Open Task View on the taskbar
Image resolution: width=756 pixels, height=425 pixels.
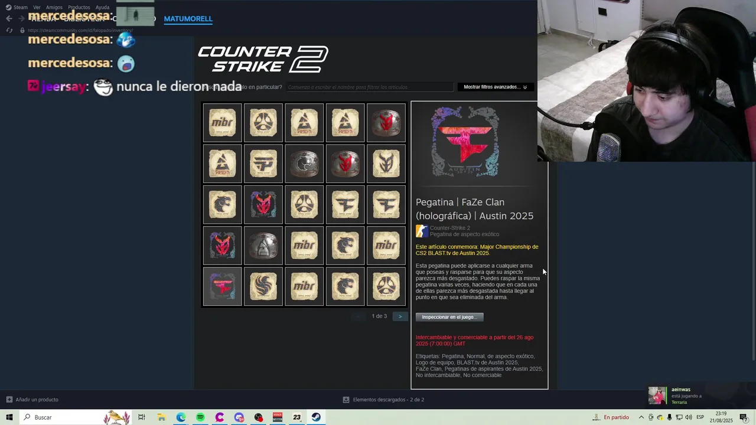pos(142,417)
